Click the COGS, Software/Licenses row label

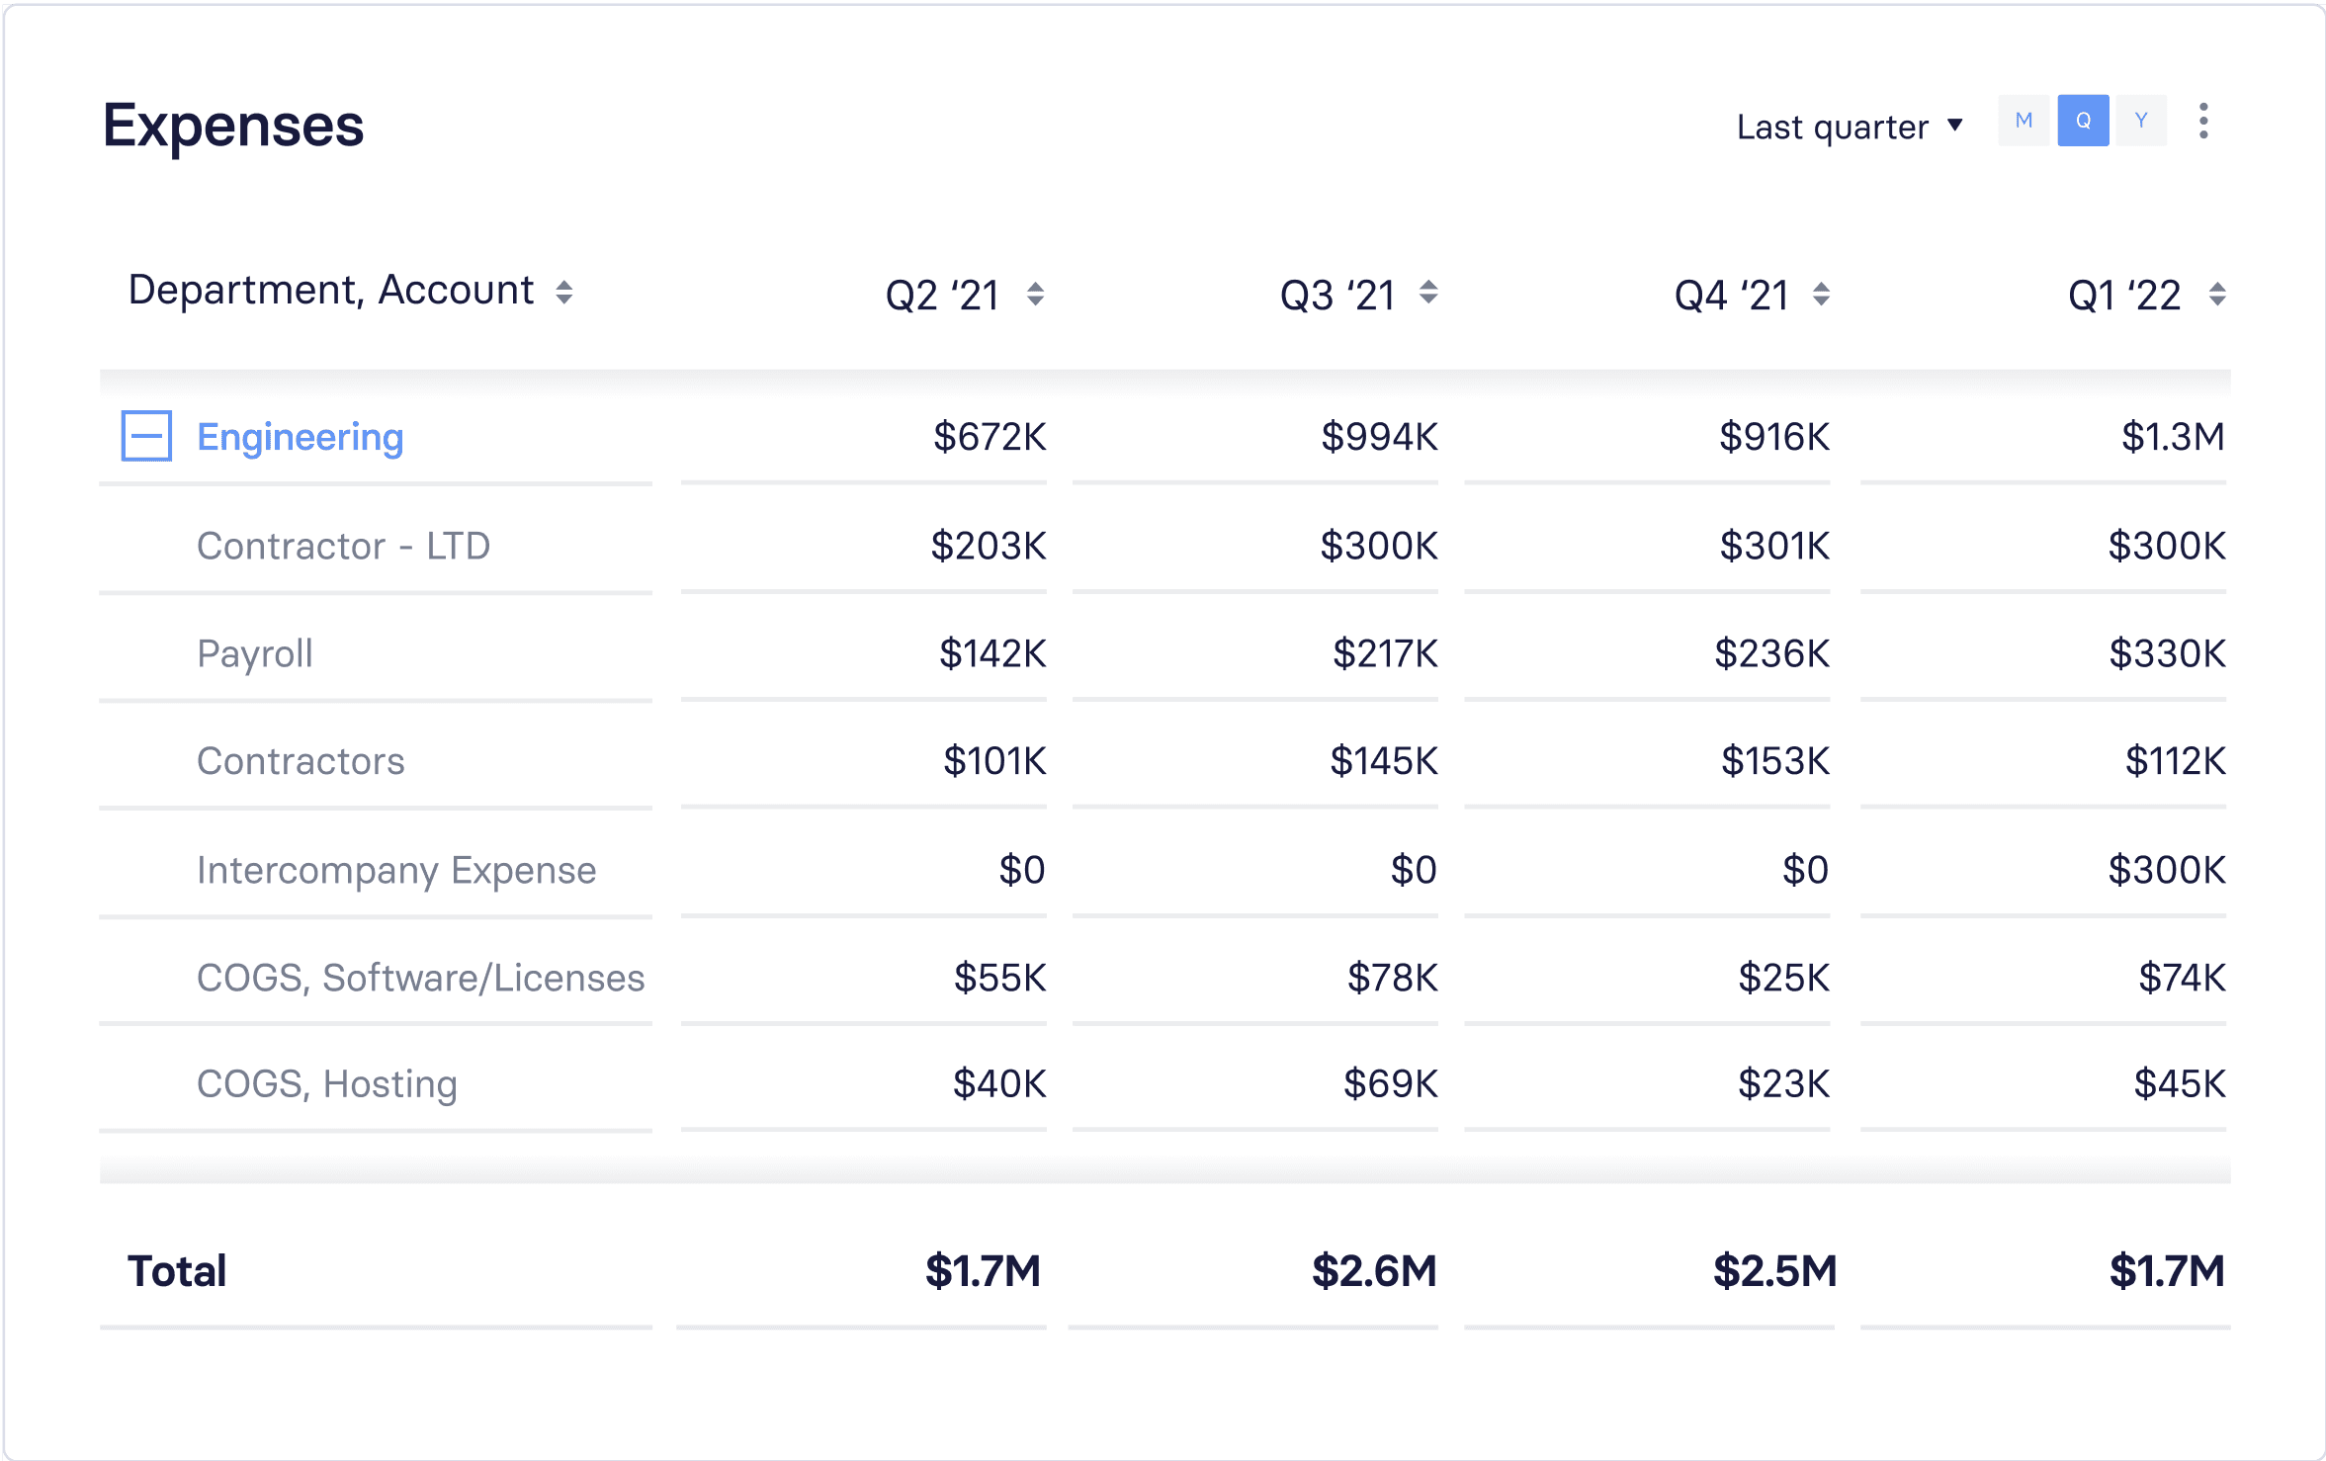click(420, 978)
